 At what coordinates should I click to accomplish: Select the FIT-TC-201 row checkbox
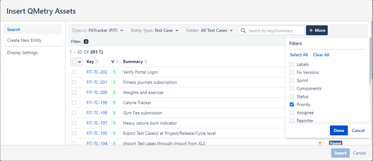click(74, 82)
